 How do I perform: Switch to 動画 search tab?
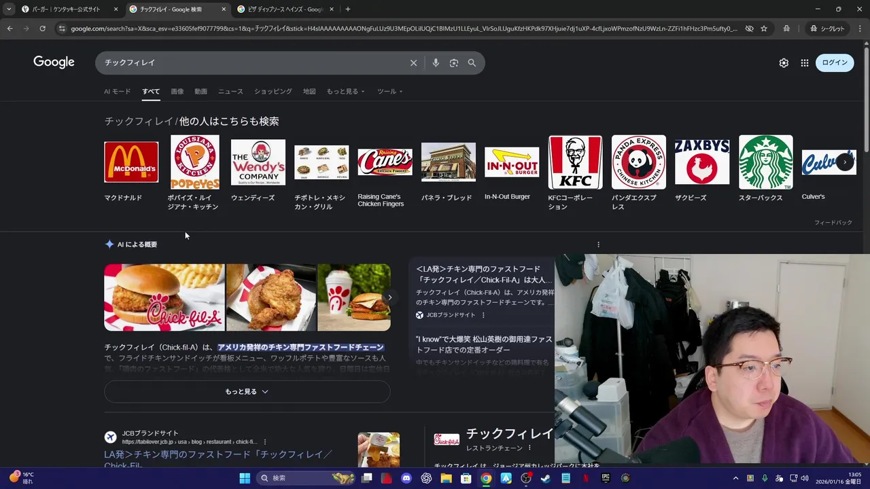click(201, 91)
